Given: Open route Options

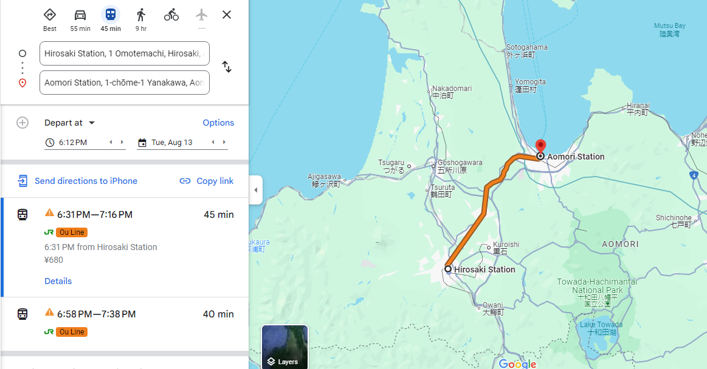Looking at the screenshot, I should point(218,123).
